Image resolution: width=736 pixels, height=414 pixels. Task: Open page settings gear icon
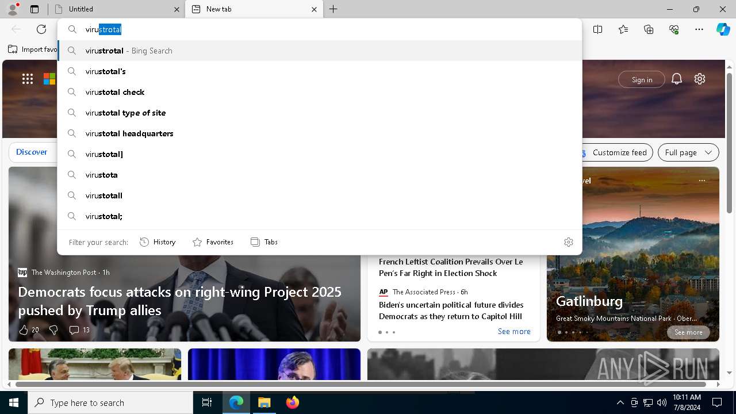(700, 79)
